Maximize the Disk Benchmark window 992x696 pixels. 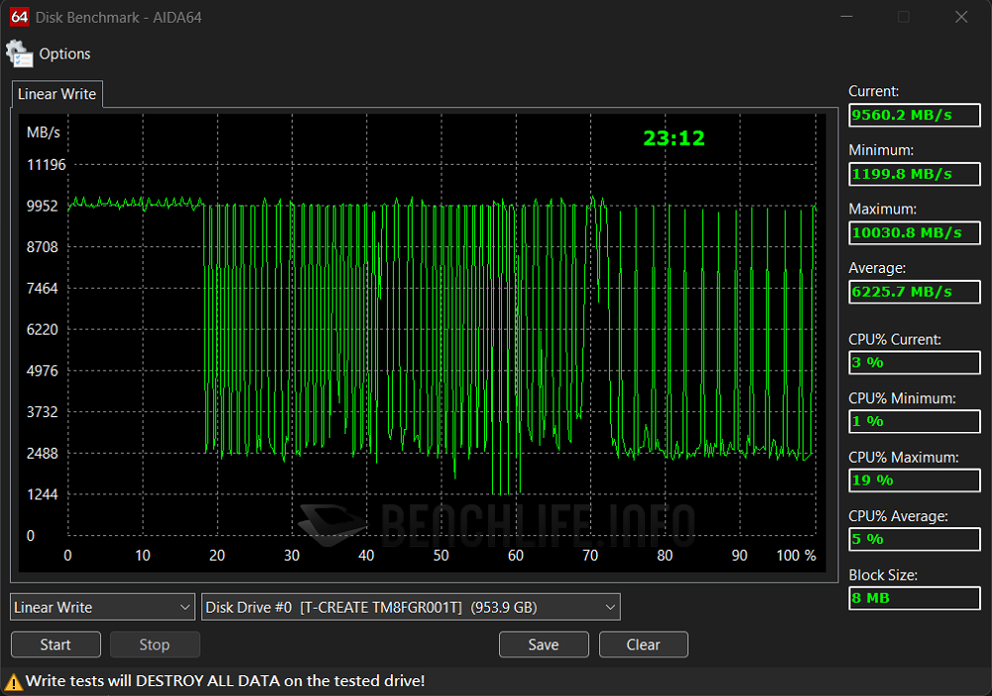(903, 17)
